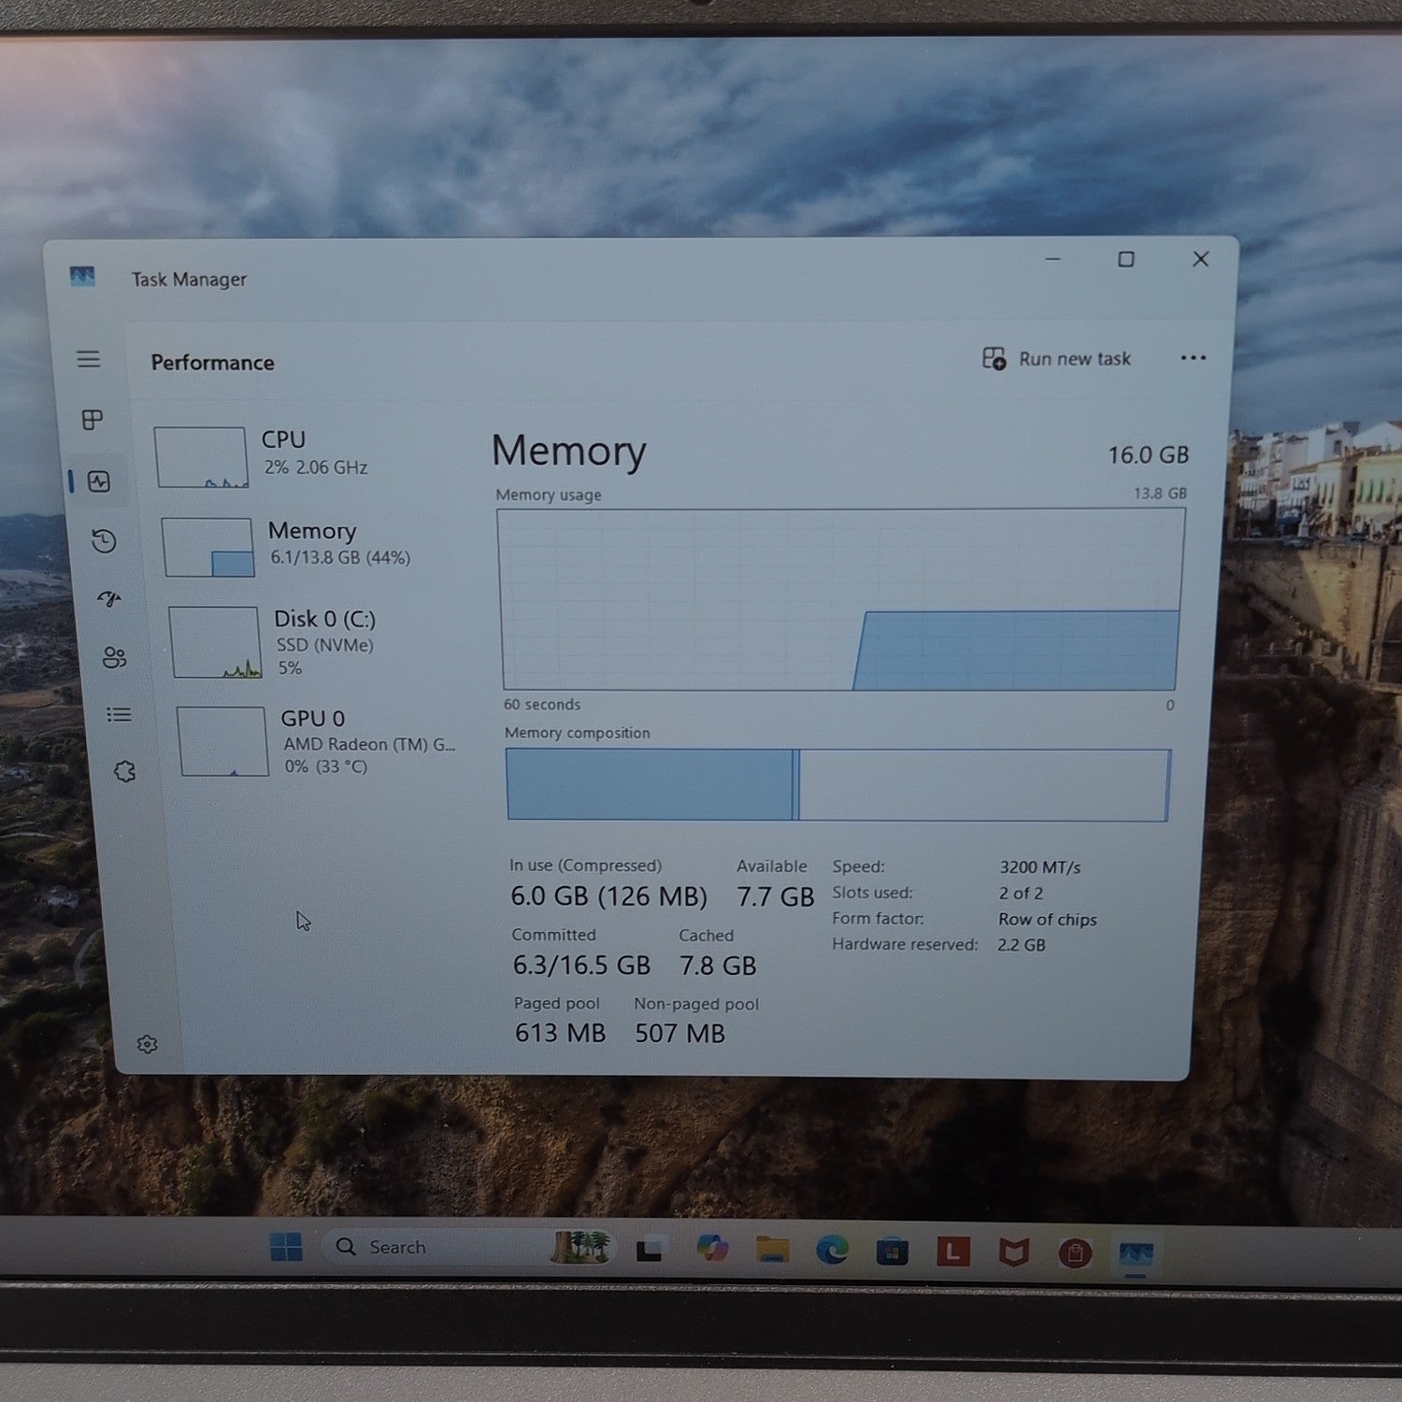Viewport: 1402px width, 1402px height.
Task: Open the Services page icon
Action: point(124,771)
